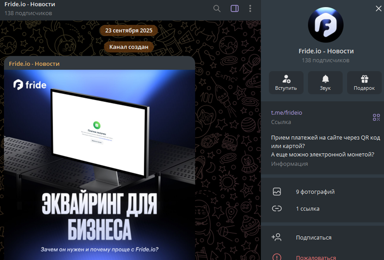Viewport: 384px width, 260px height.
Task: Click the photos gallery icon
Action: (x=277, y=192)
